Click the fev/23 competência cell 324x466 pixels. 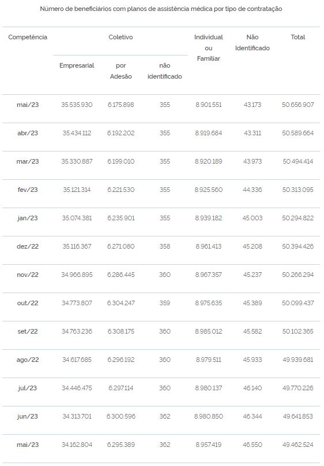pos(28,190)
